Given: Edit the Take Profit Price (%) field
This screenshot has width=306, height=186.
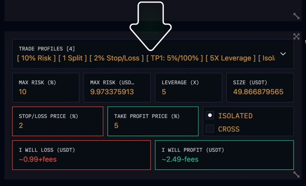Looking at the screenshot, I should [x=153, y=121].
